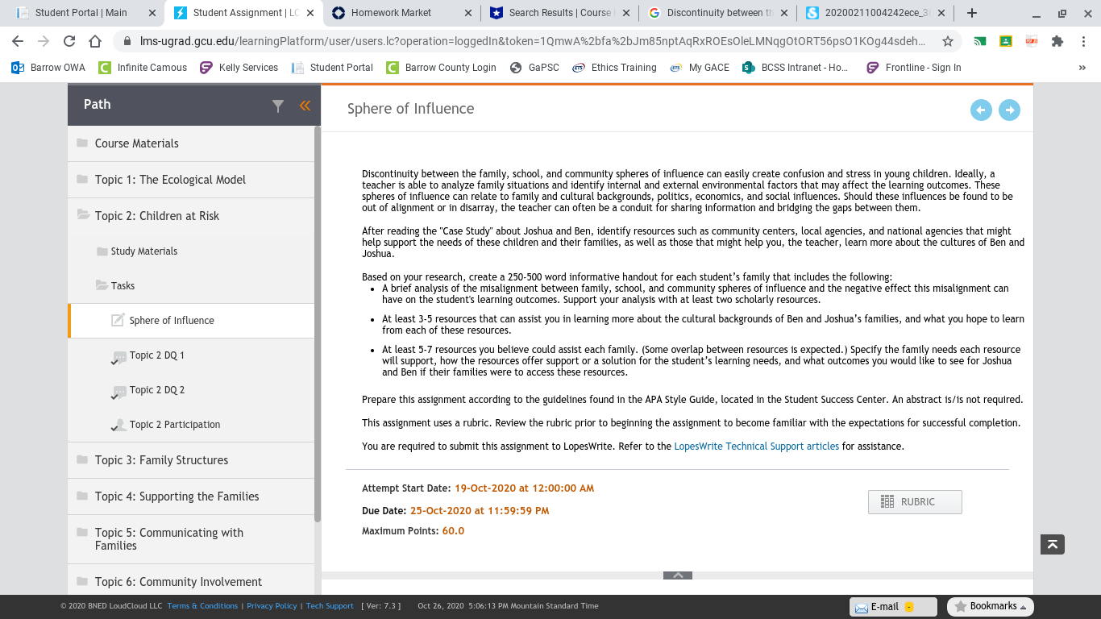Open the Bookmarks dropdown in footer
The image size is (1101, 619).
tap(991, 607)
